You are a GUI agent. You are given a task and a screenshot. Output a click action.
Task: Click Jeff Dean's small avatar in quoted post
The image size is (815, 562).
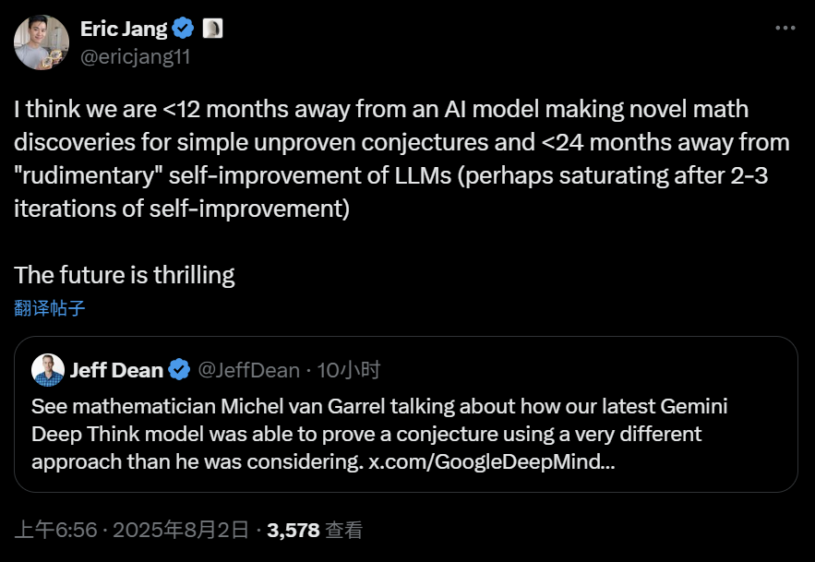[48, 370]
